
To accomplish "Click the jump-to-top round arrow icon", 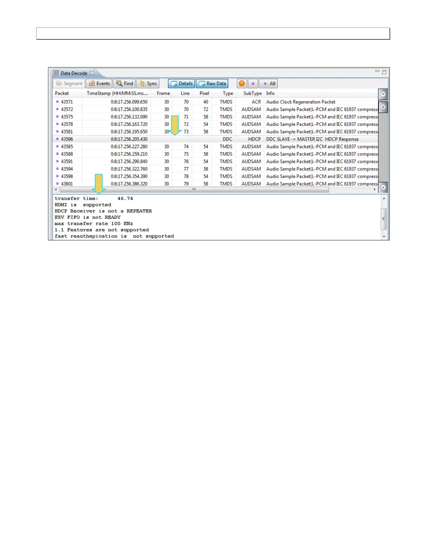I will (x=383, y=94).
